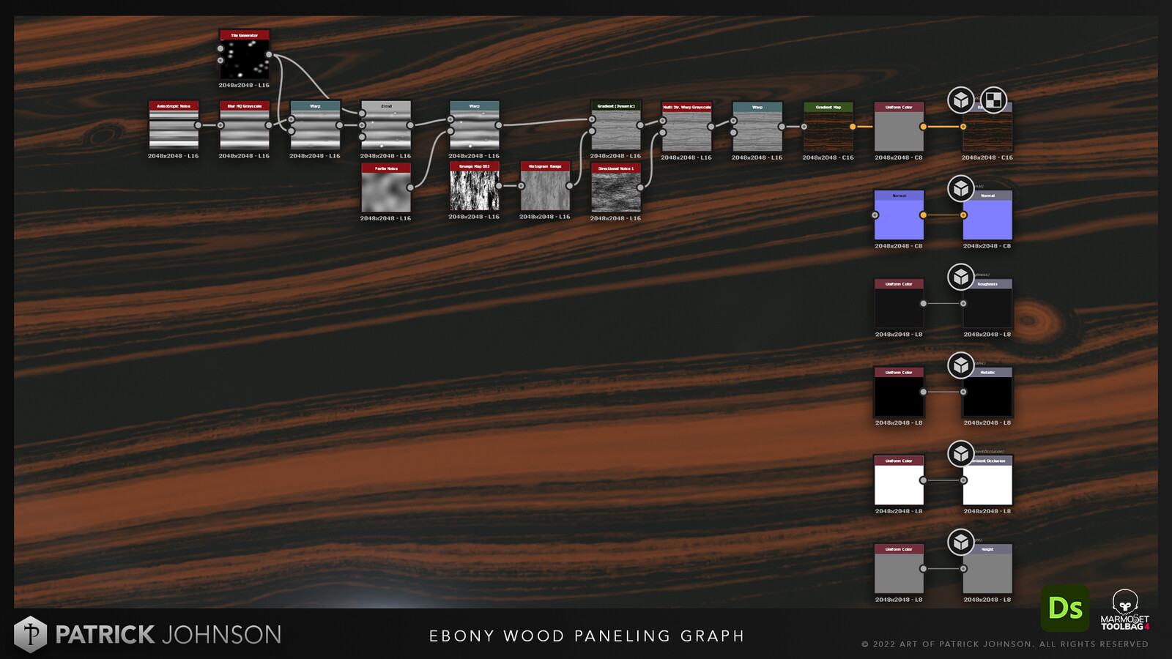Click the 3D cube badge on the Roughness output node
The height and width of the screenshot is (659, 1172).
click(960, 277)
